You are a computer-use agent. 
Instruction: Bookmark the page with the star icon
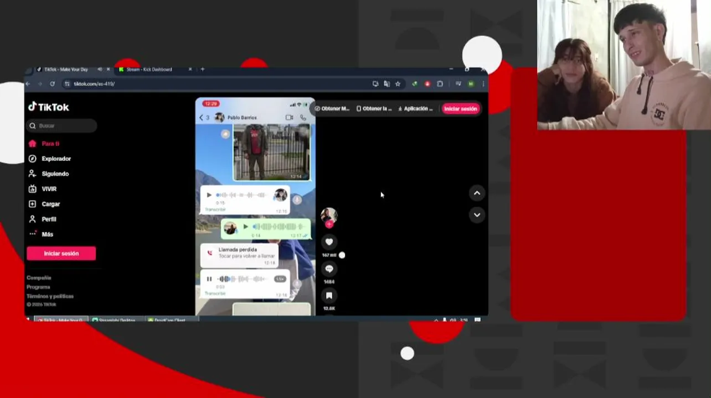(398, 84)
